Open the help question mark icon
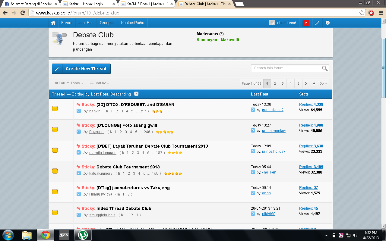The image size is (386, 241). 327,23
